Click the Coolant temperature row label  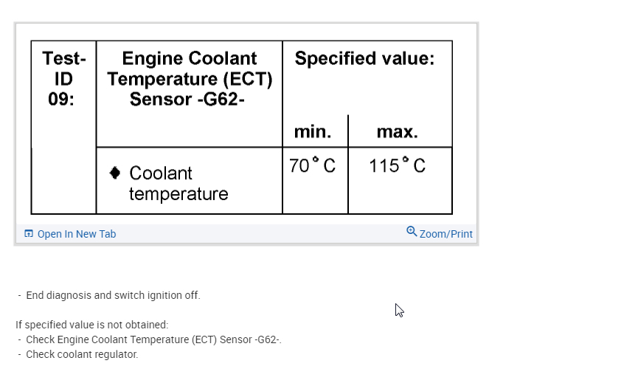coord(177,183)
